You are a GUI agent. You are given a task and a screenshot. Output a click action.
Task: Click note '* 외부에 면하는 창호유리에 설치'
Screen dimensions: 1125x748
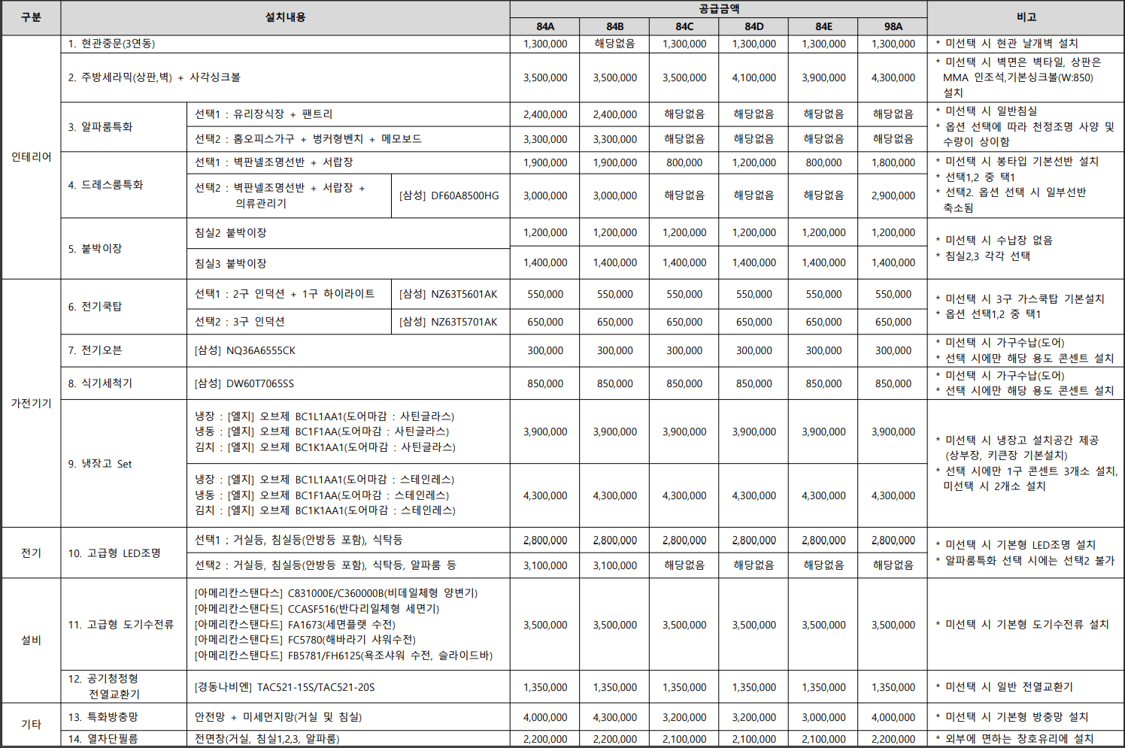1014,739
